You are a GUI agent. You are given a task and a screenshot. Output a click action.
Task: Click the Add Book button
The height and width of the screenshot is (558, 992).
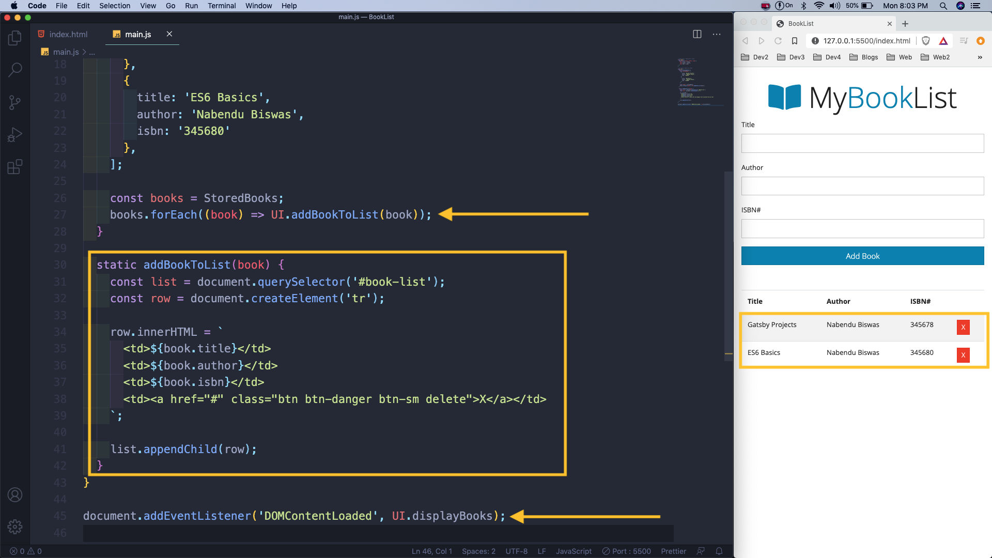tap(862, 256)
